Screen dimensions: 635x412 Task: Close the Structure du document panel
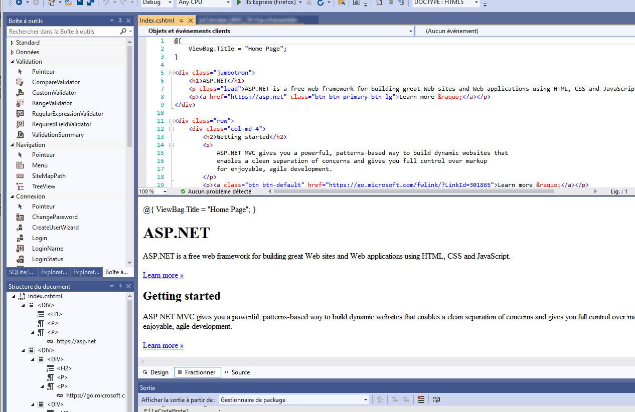click(x=128, y=286)
